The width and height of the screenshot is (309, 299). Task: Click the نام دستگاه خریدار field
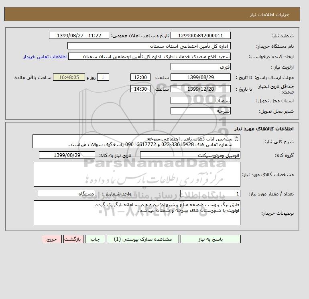click(149, 46)
